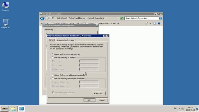The height and width of the screenshot is (112, 199).
Task: Select the Networking tab
Action: click(x=49, y=30)
